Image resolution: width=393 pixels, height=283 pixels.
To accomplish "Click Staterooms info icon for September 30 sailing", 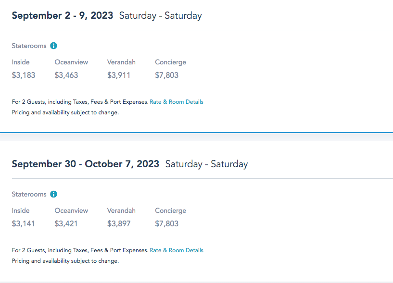I will pyautogui.click(x=54, y=194).
